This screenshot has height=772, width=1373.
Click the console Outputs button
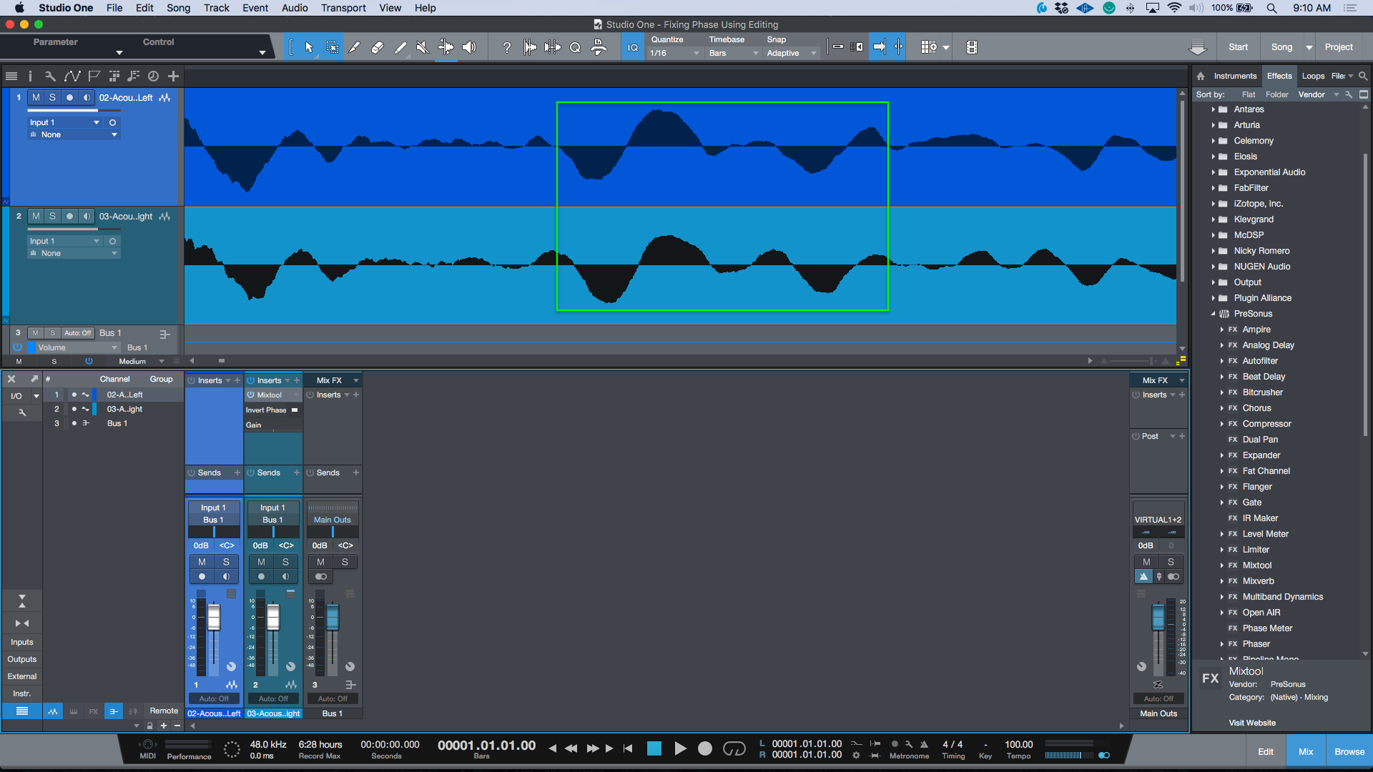click(x=22, y=659)
